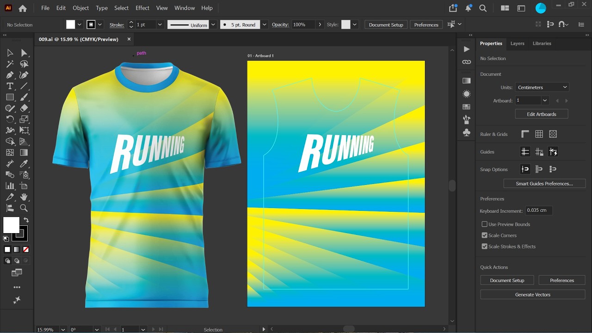The height and width of the screenshot is (333, 592).
Task: Open Smart Guides Preferences
Action: click(544, 184)
